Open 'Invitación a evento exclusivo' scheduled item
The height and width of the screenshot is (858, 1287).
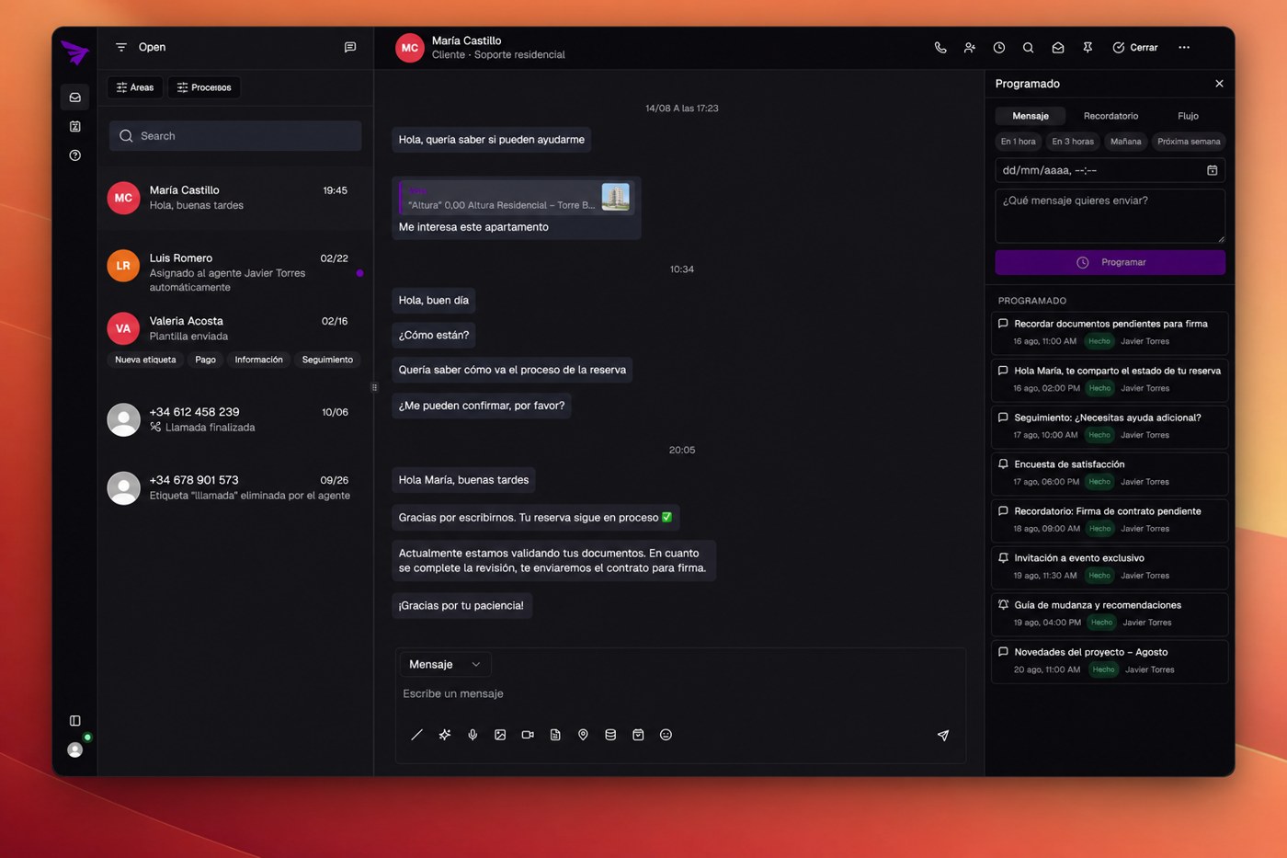[x=1110, y=566]
